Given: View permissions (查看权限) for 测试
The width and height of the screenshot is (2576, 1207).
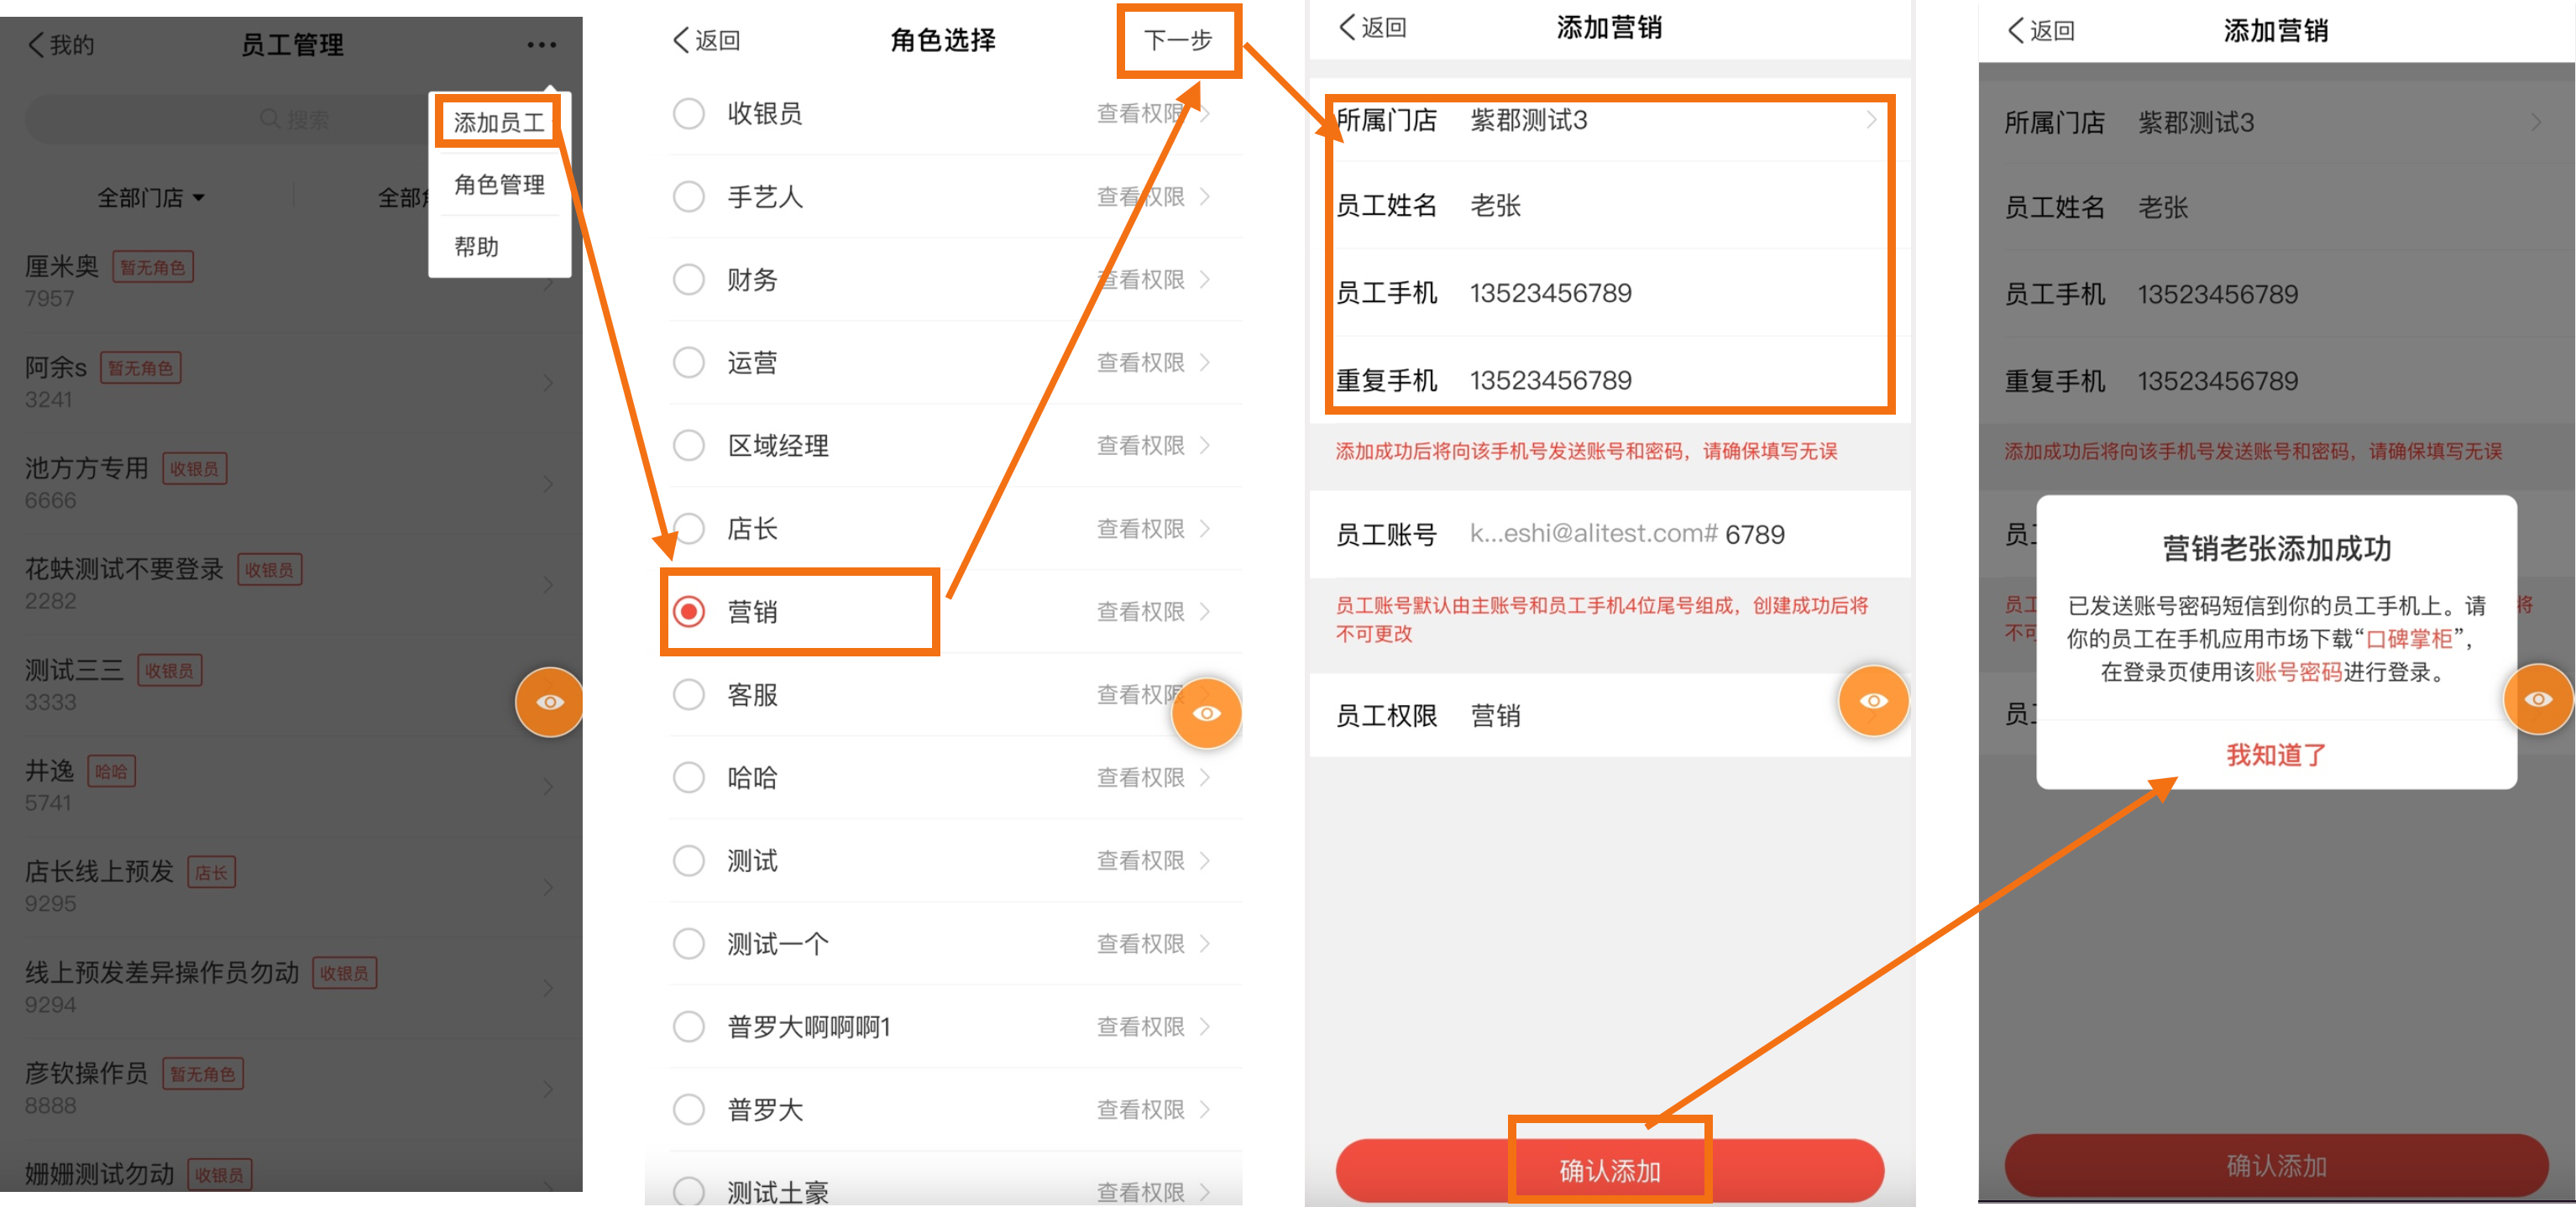Looking at the screenshot, I should 1141,860.
